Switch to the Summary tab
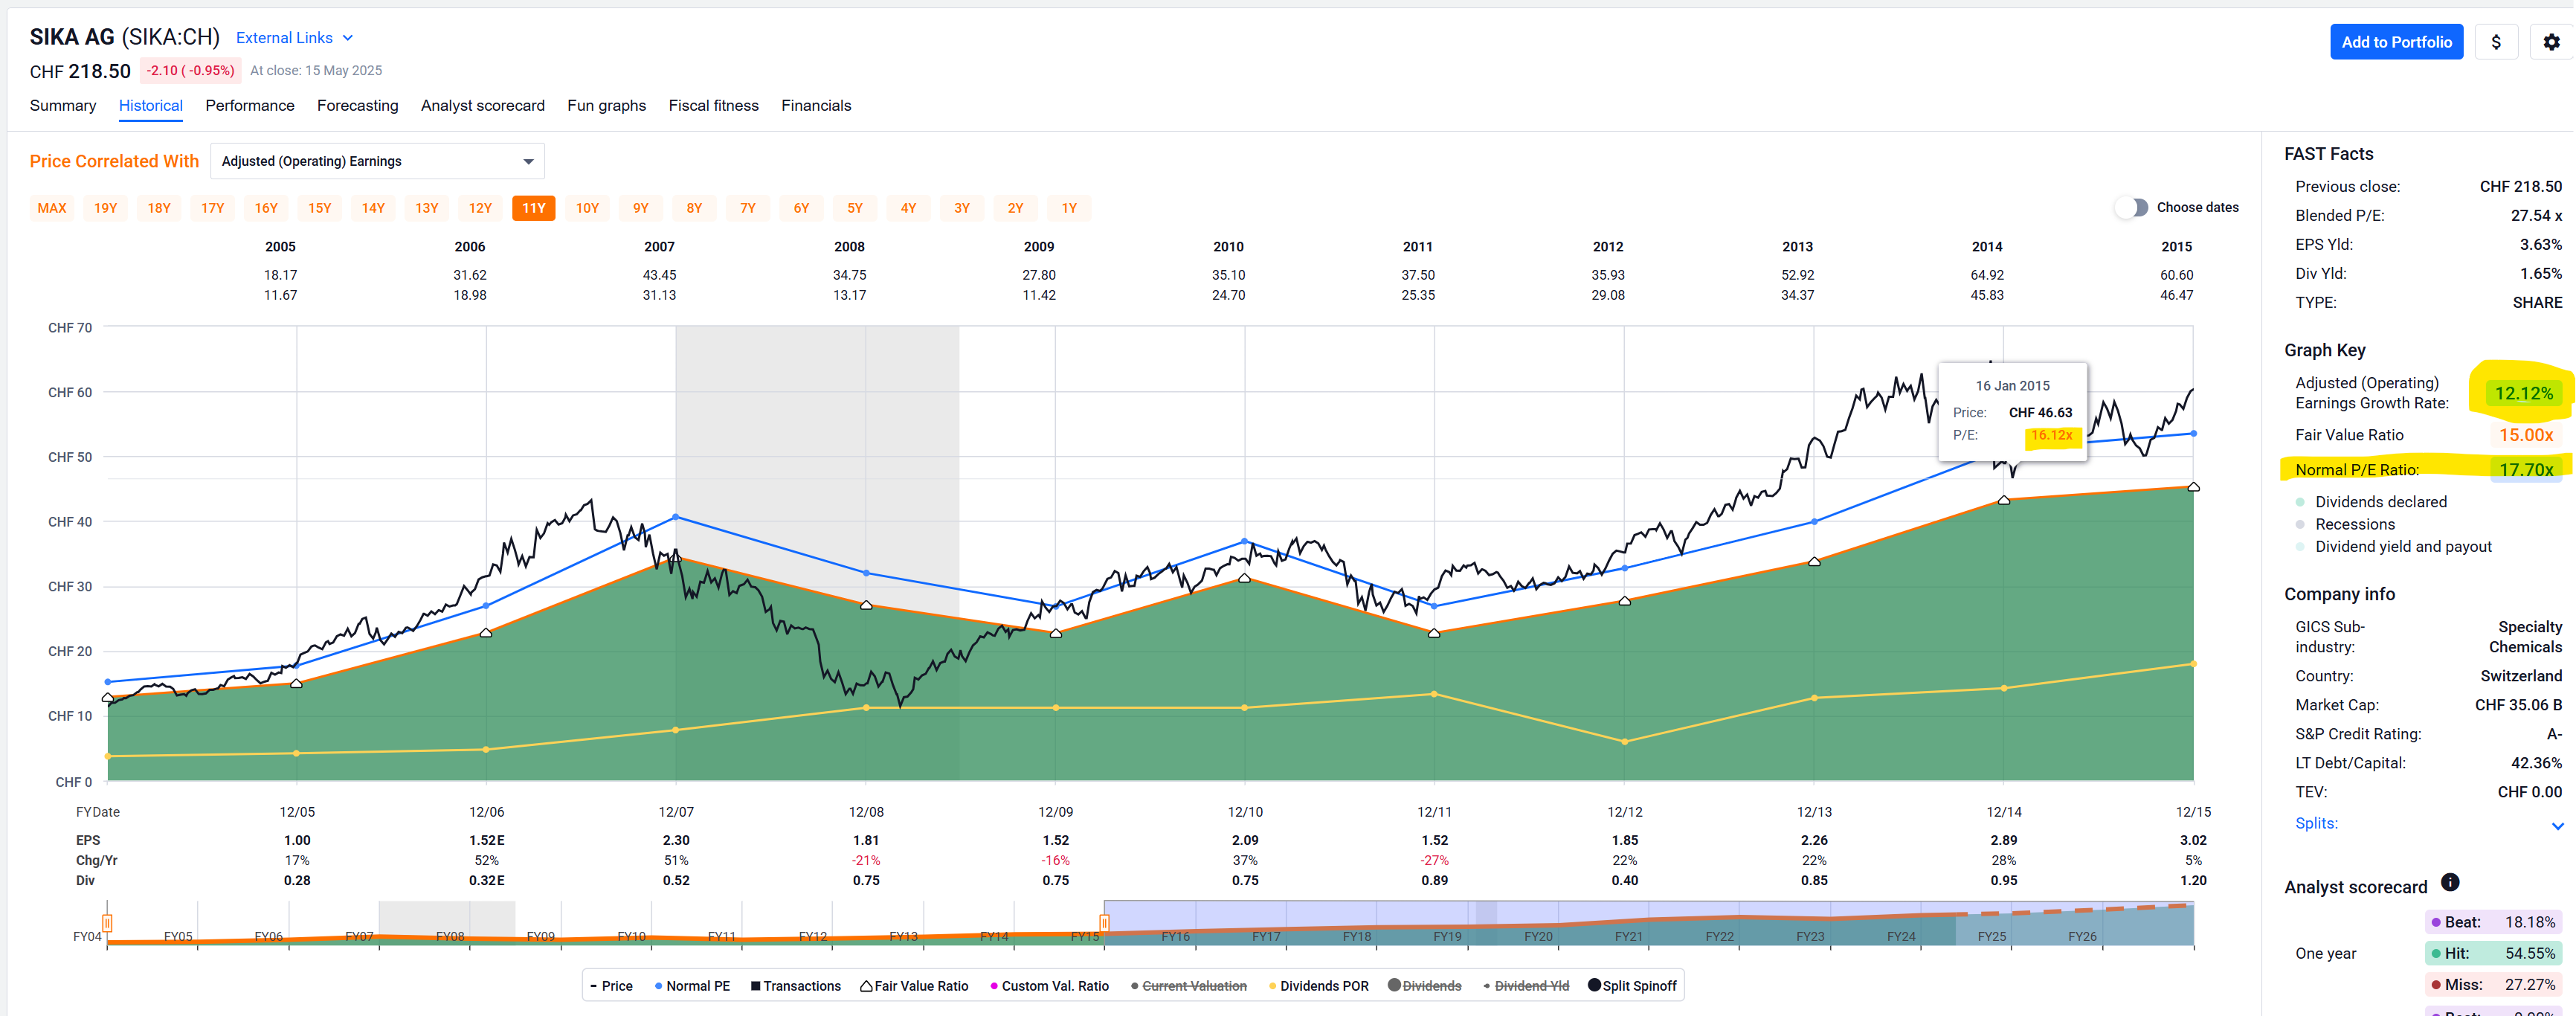The height and width of the screenshot is (1016, 2576). pyautogui.click(x=63, y=105)
